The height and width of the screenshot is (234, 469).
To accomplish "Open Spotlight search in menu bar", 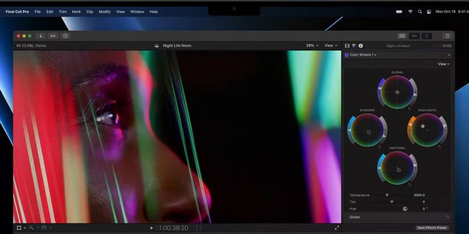I will (420, 12).
